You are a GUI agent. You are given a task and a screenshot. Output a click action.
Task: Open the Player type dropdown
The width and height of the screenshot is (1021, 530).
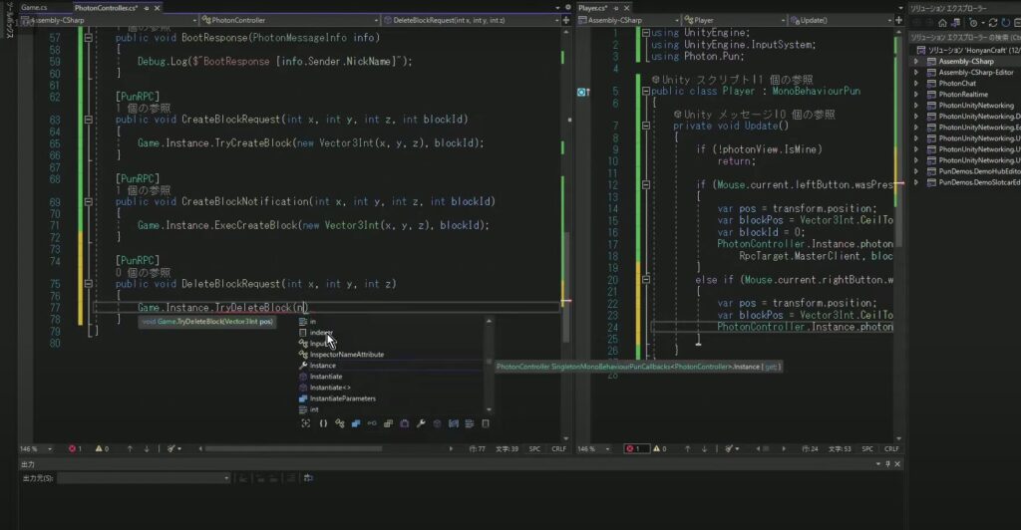pos(735,20)
